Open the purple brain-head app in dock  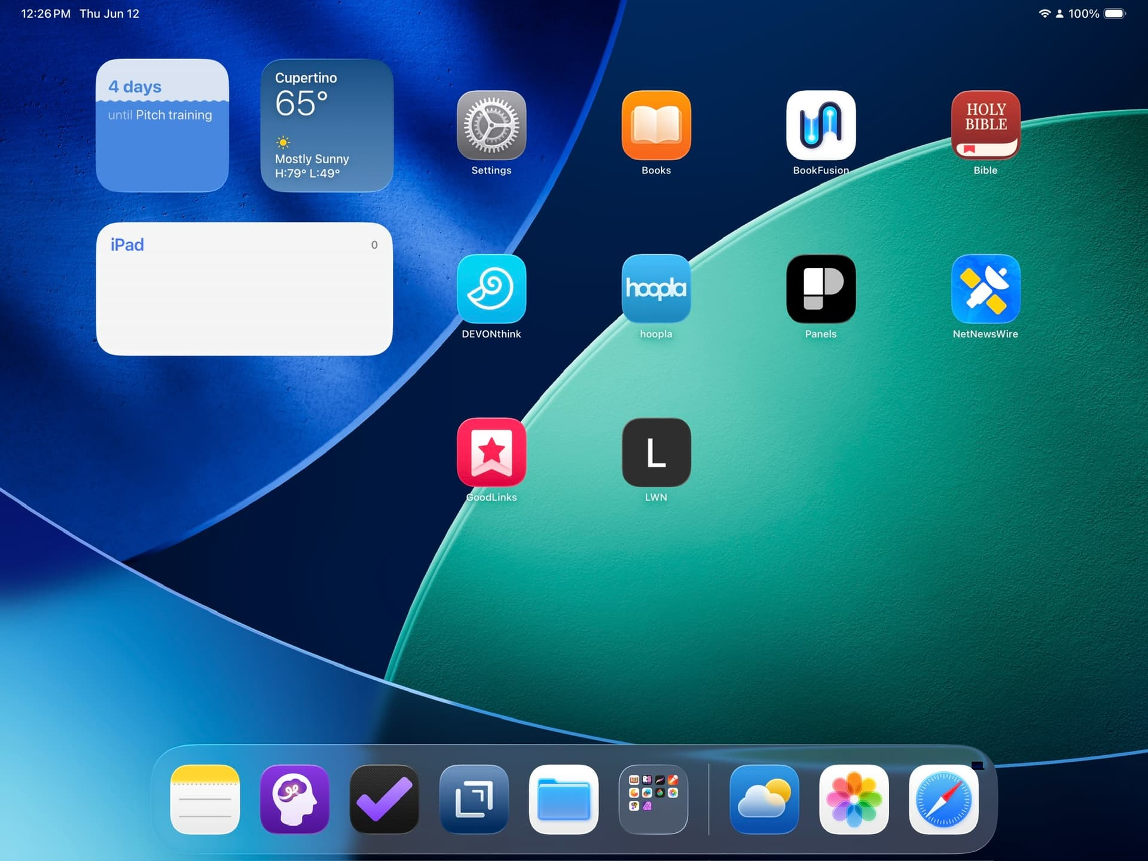[x=295, y=799]
